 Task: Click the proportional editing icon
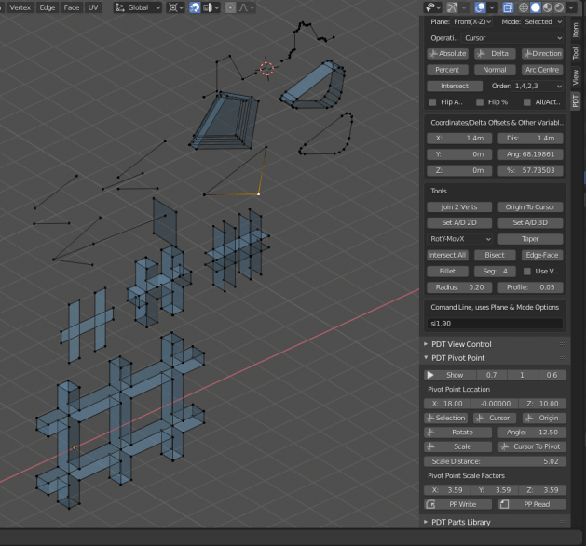[x=230, y=7]
